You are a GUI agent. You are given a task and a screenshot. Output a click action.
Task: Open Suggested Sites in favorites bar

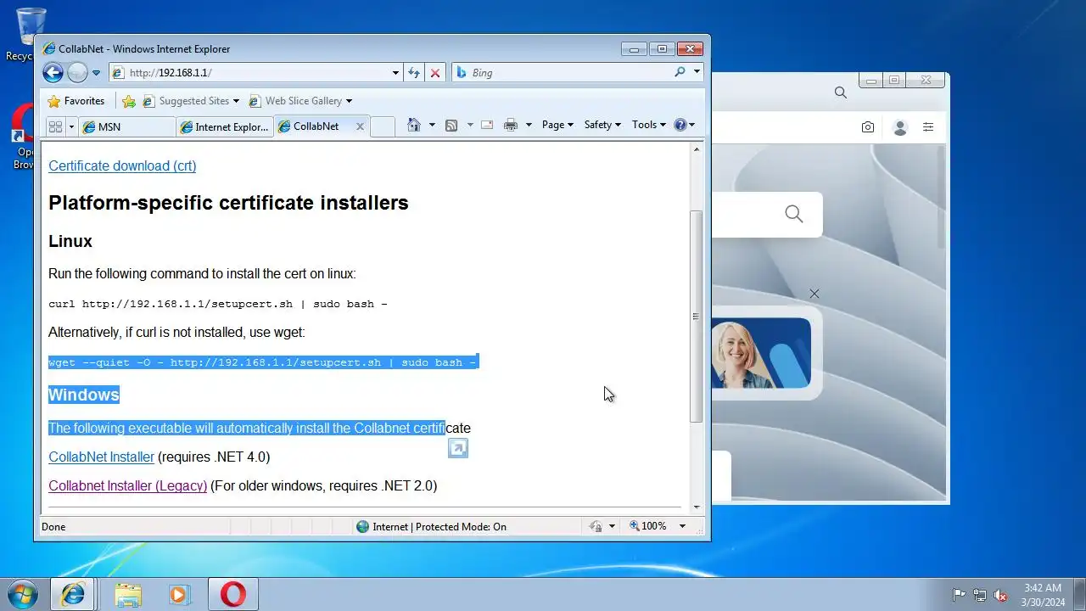click(x=191, y=101)
